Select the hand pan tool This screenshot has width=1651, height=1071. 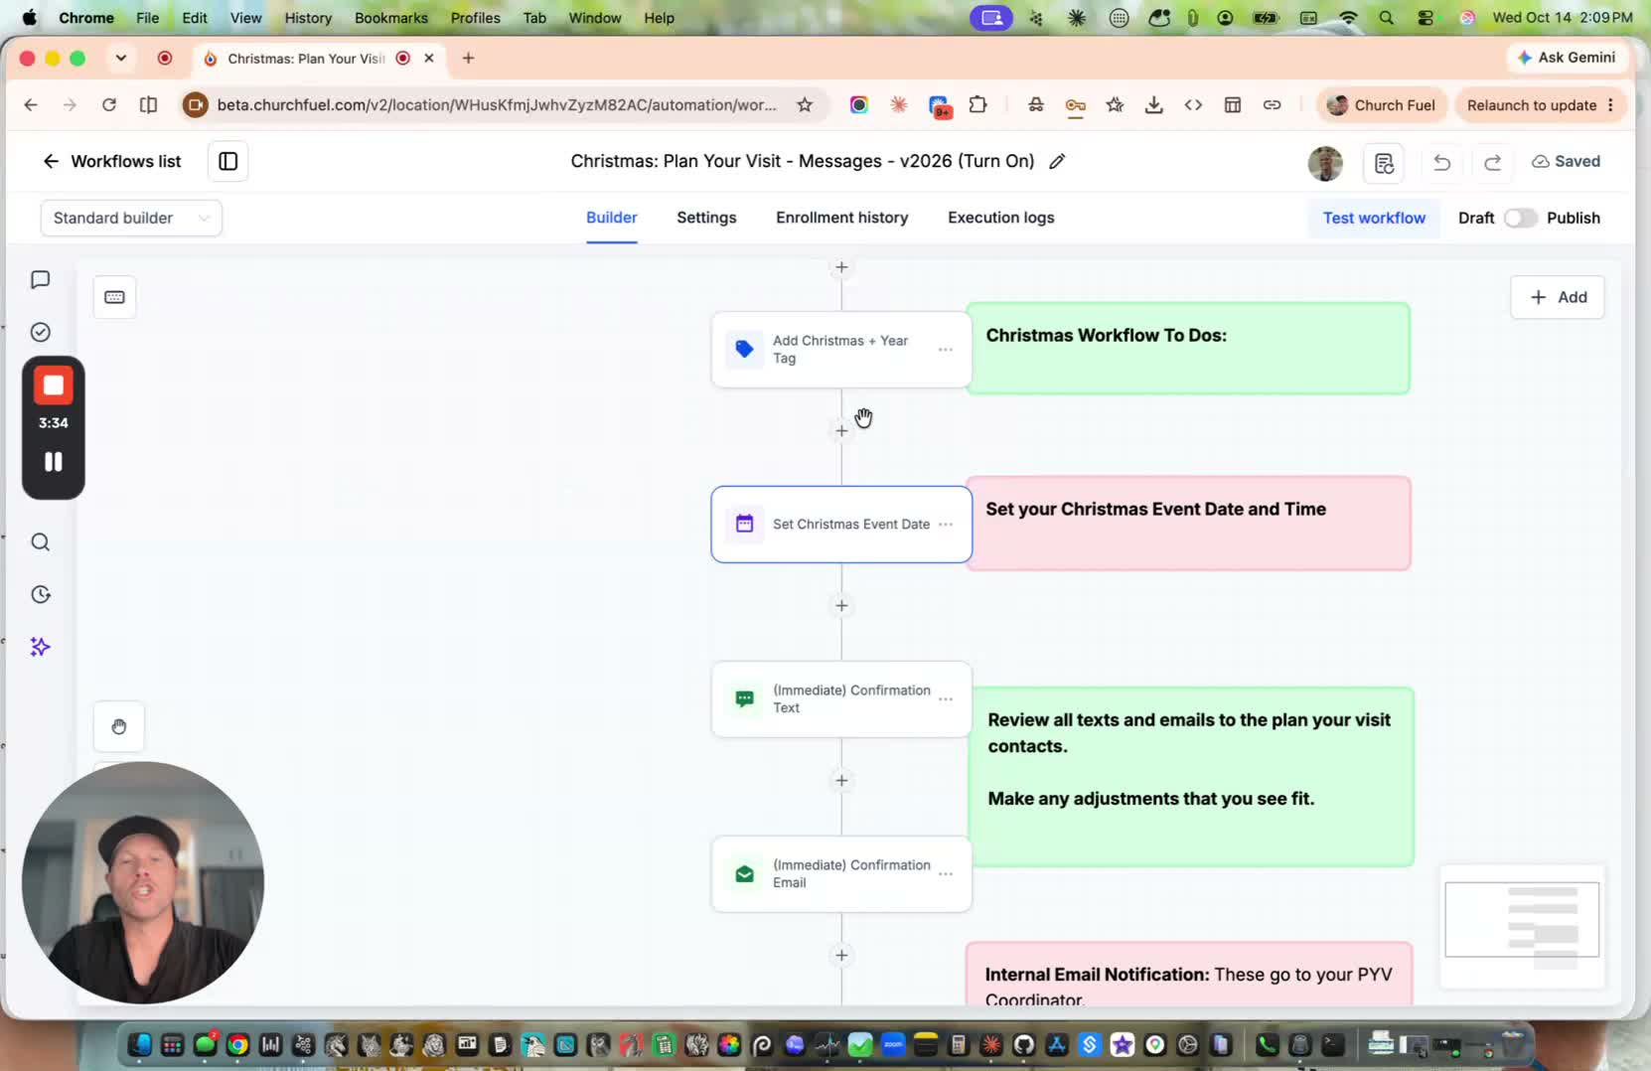pos(119,727)
